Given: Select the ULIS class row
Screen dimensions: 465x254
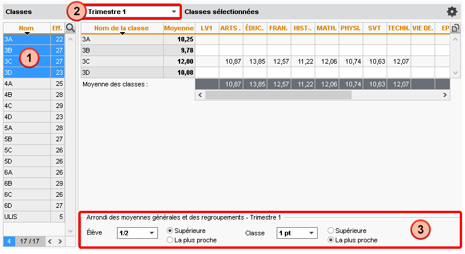Looking at the screenshot, I should tap(26, 217).
